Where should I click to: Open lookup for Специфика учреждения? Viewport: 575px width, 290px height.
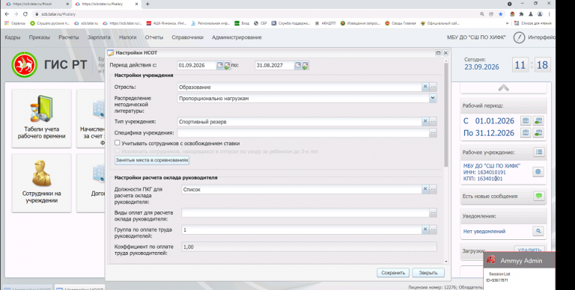pyautogui.click(x=433, y=133)
